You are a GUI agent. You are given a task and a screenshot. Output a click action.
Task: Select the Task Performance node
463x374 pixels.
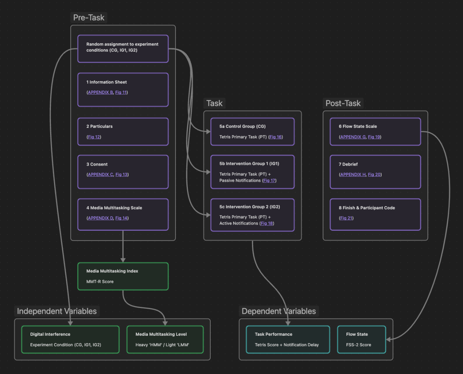point(287,339)
